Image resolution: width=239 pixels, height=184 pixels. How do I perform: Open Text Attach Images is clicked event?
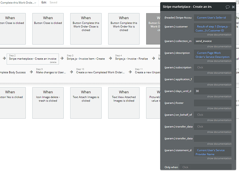(86, 103)
